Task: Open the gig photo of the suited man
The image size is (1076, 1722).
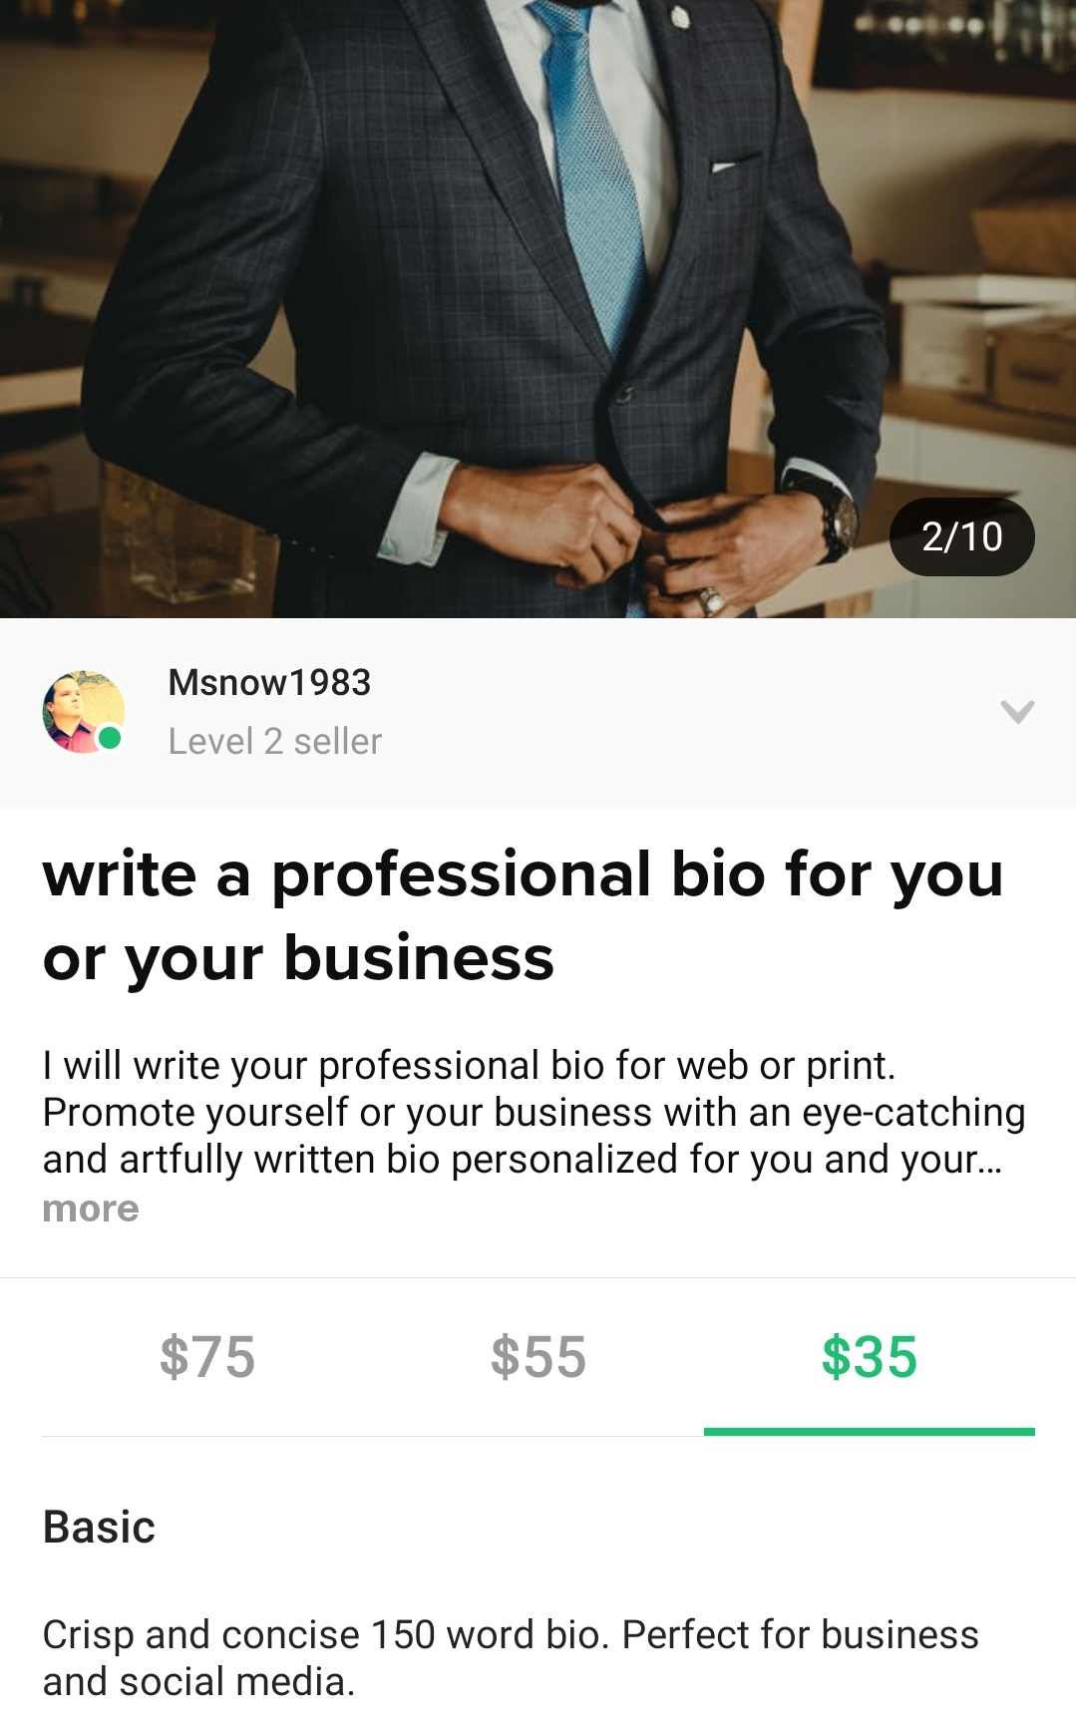Action: [538, 309]
